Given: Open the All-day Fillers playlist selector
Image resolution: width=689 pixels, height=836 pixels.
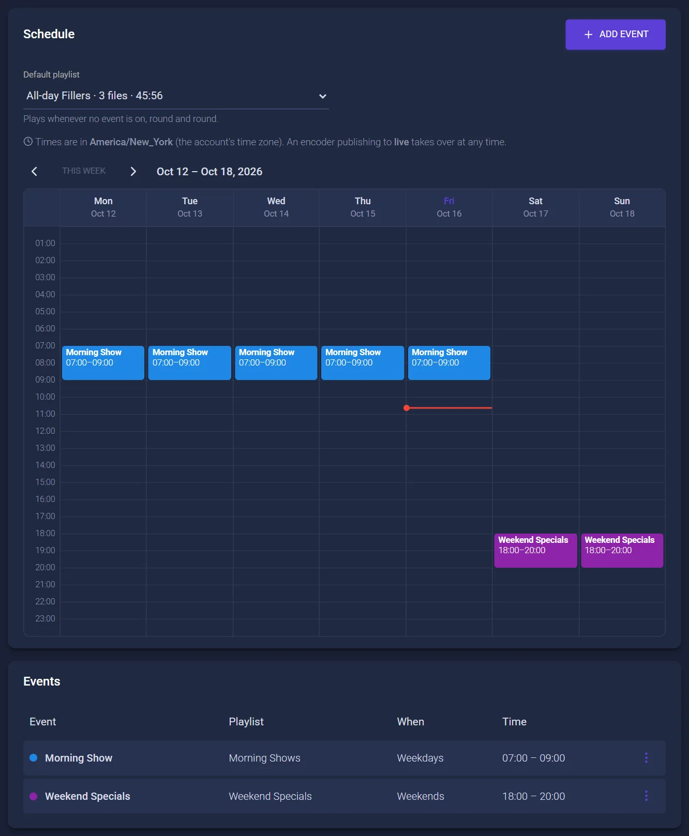Looking at the screenshot, I should (x=176, y=96).
